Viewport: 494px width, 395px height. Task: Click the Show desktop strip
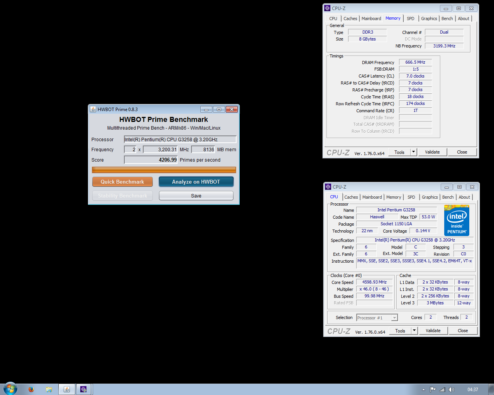[x=491, y=389]
